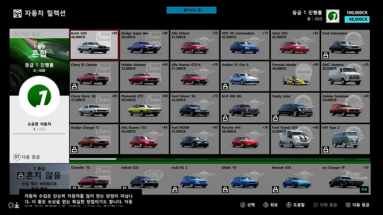The width and height of the screenshot is (383, 215).
Task: Click the lock icon on Renault GTA
Action: point(276,190)
